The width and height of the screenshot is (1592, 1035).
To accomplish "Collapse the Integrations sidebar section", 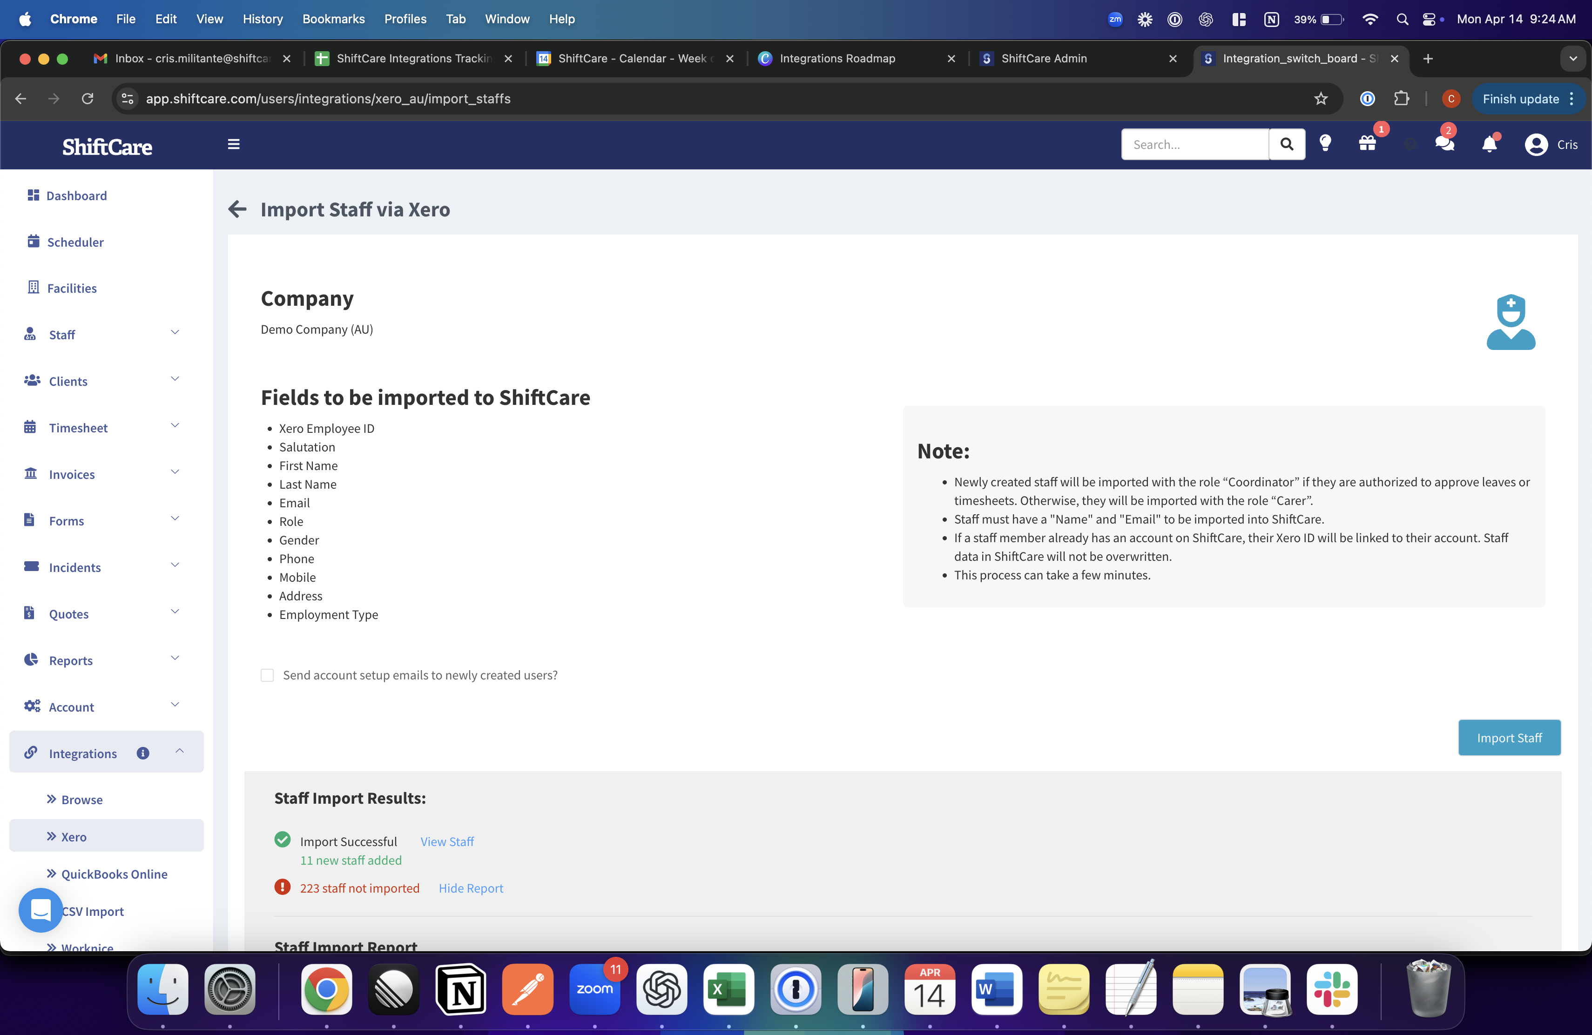I will pos(179,752).
